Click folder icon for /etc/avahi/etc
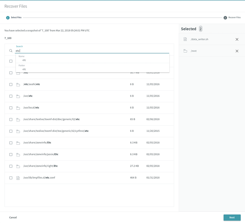The width and height of the screenshot is (245, 223). (x=18, y=84)
